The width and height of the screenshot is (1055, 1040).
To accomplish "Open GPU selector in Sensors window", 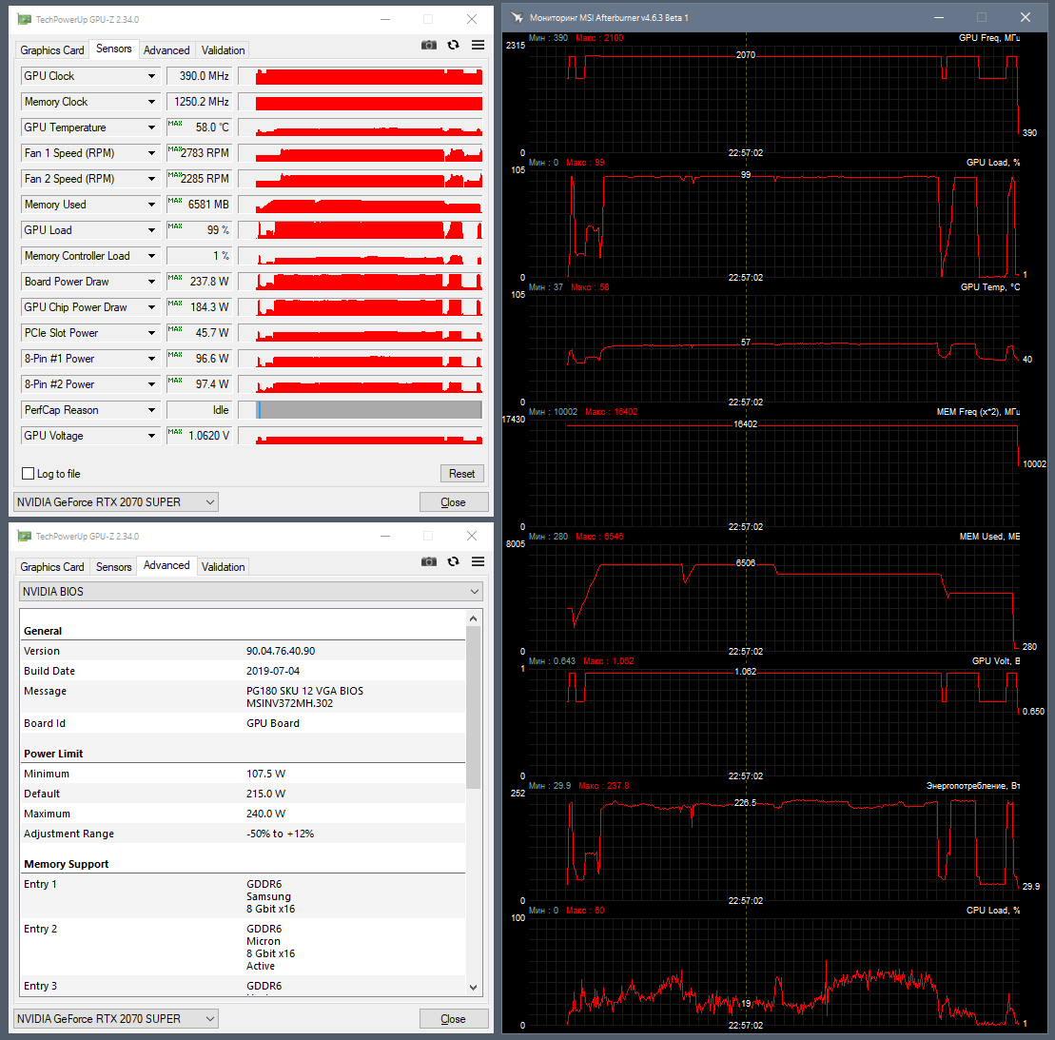I will pos(116,502).
